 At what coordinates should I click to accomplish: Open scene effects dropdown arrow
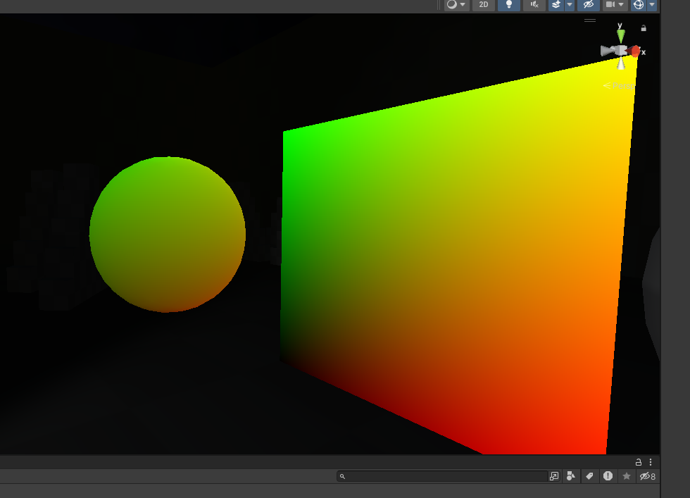(570, 4)
